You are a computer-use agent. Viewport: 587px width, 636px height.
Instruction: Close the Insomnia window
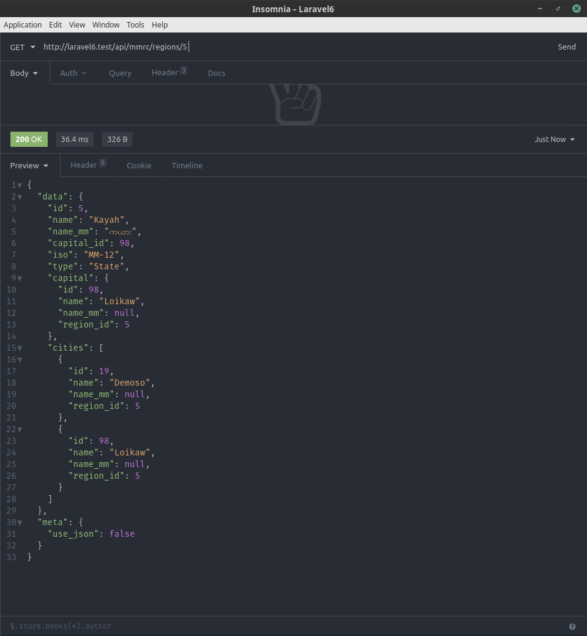click(x=576, y=9)
